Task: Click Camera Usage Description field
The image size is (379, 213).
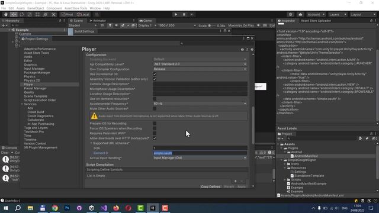Action: 200,84
